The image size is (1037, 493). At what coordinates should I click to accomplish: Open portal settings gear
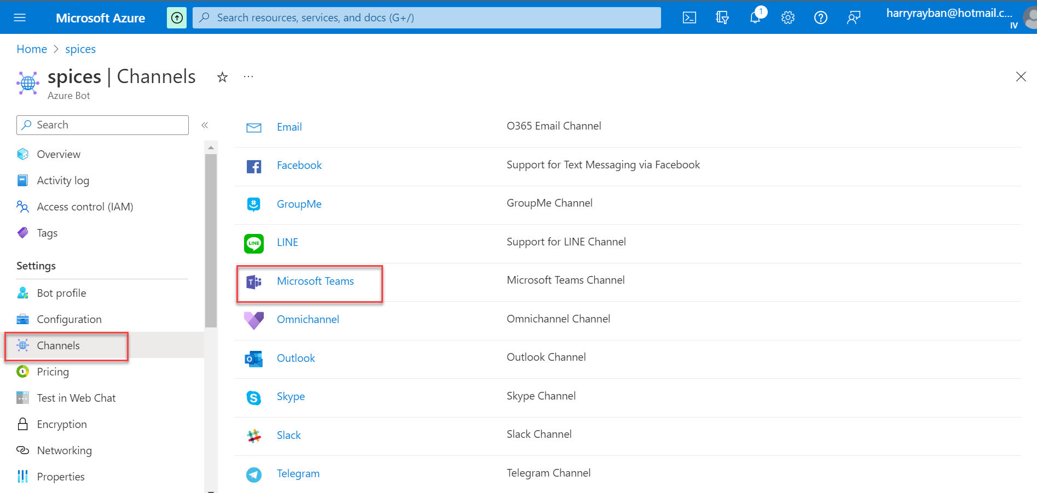[788, 17]
